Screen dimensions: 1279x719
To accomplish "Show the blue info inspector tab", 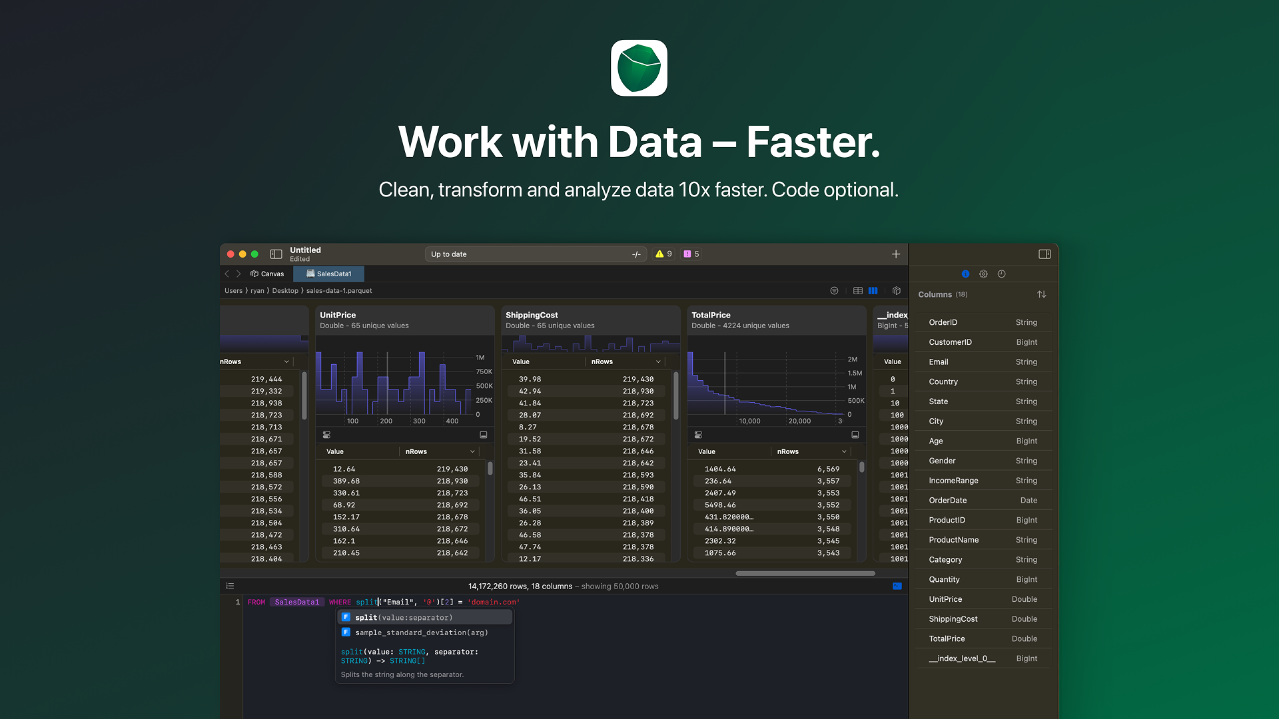I will (965, 274).
